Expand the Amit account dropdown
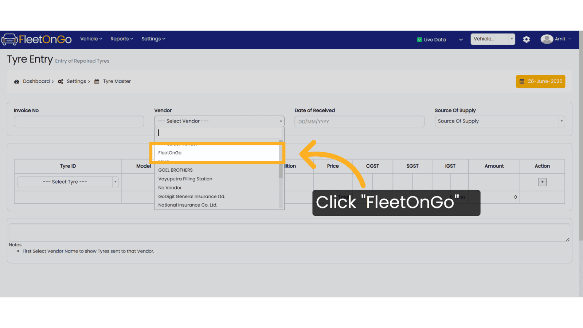 pos(570,39)
